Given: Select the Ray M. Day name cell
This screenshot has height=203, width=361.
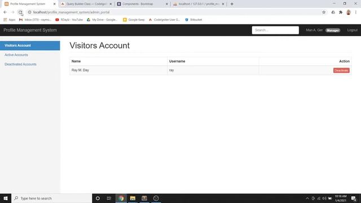Looking at the screenshot, I should 118,70.
